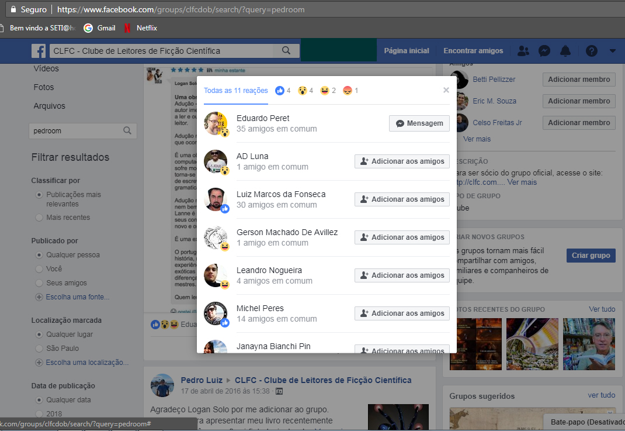
Task: Add Leandro Nogueira as a friend
Action: pyautogui.click(x=402, y=275)
